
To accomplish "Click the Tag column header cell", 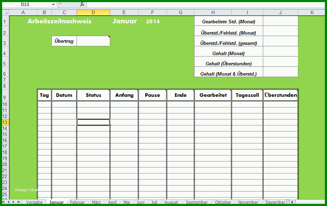I will tap(44, 95).
